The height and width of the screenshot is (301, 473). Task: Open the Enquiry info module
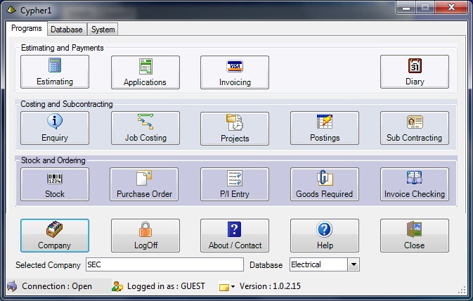coord(55,128)
